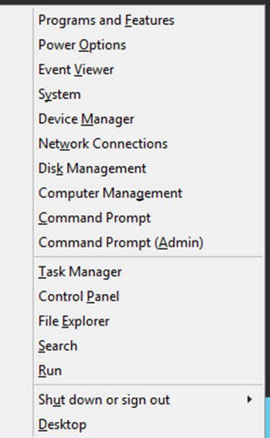Image resolution: width=270 pixels, height=438 pixels.
Task: Click the separator line below Run
Action: pyautogui.click(x=148, y=385)
